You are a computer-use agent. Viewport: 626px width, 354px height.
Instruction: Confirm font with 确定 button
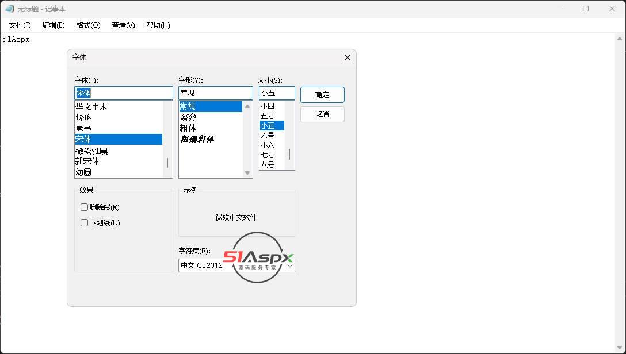[322, 95]
